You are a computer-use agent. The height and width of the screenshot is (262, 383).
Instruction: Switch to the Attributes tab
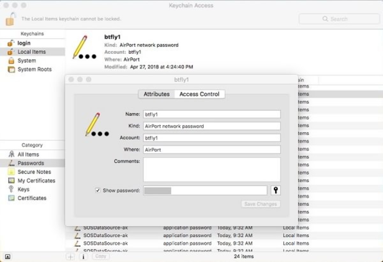tap(156, 94)
